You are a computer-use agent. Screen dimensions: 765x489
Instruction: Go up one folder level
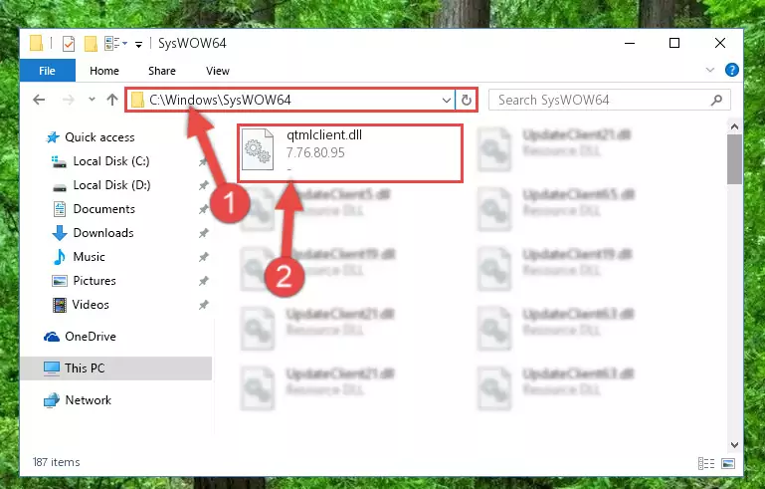click(x=112, y=100)
